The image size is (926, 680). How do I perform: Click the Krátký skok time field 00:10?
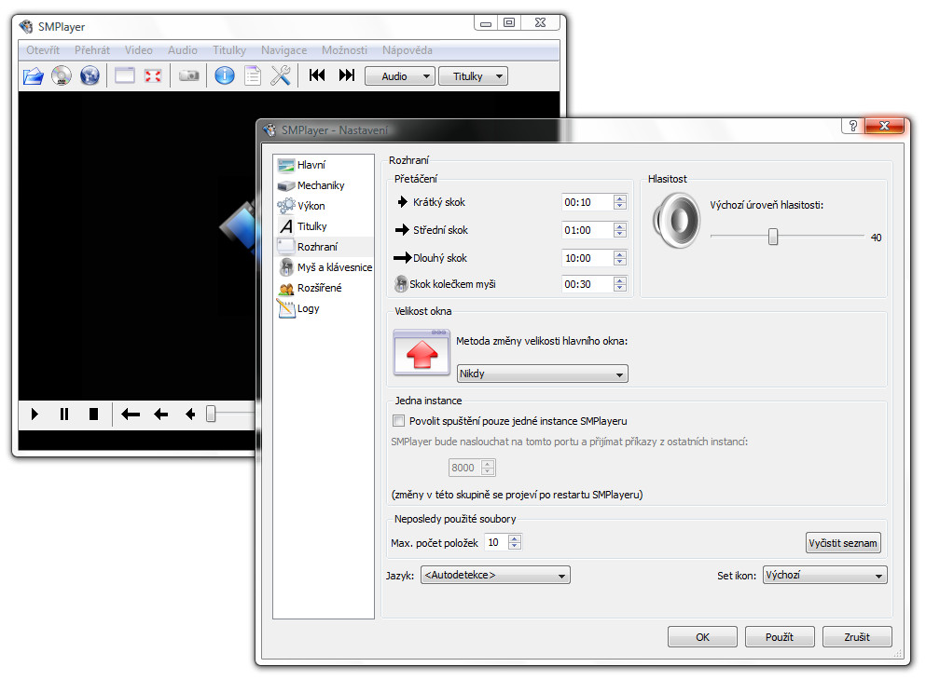point(587,202)
